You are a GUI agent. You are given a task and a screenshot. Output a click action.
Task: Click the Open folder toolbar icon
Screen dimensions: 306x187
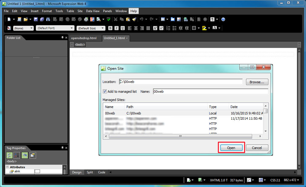(x=25, y=19)
